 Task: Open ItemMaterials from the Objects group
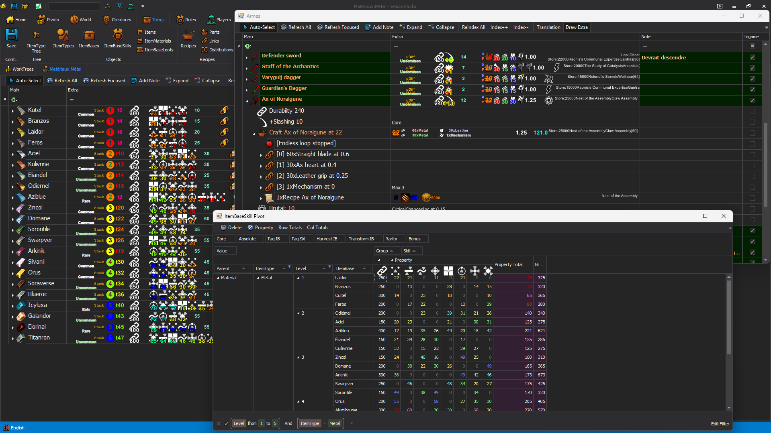coord(154,41)
